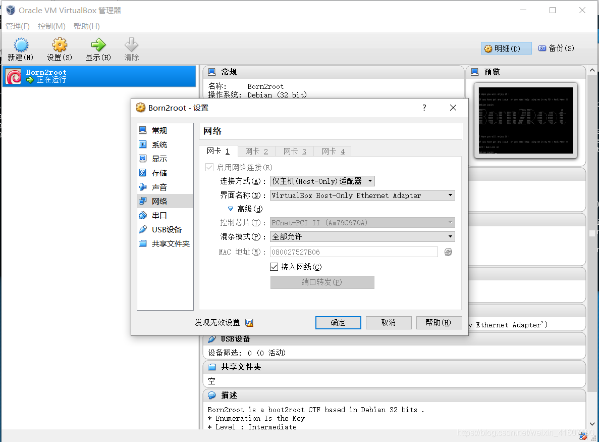Open the 控制(M) menu
Viewport: 599px width, 442px height.
click(51, 26)
